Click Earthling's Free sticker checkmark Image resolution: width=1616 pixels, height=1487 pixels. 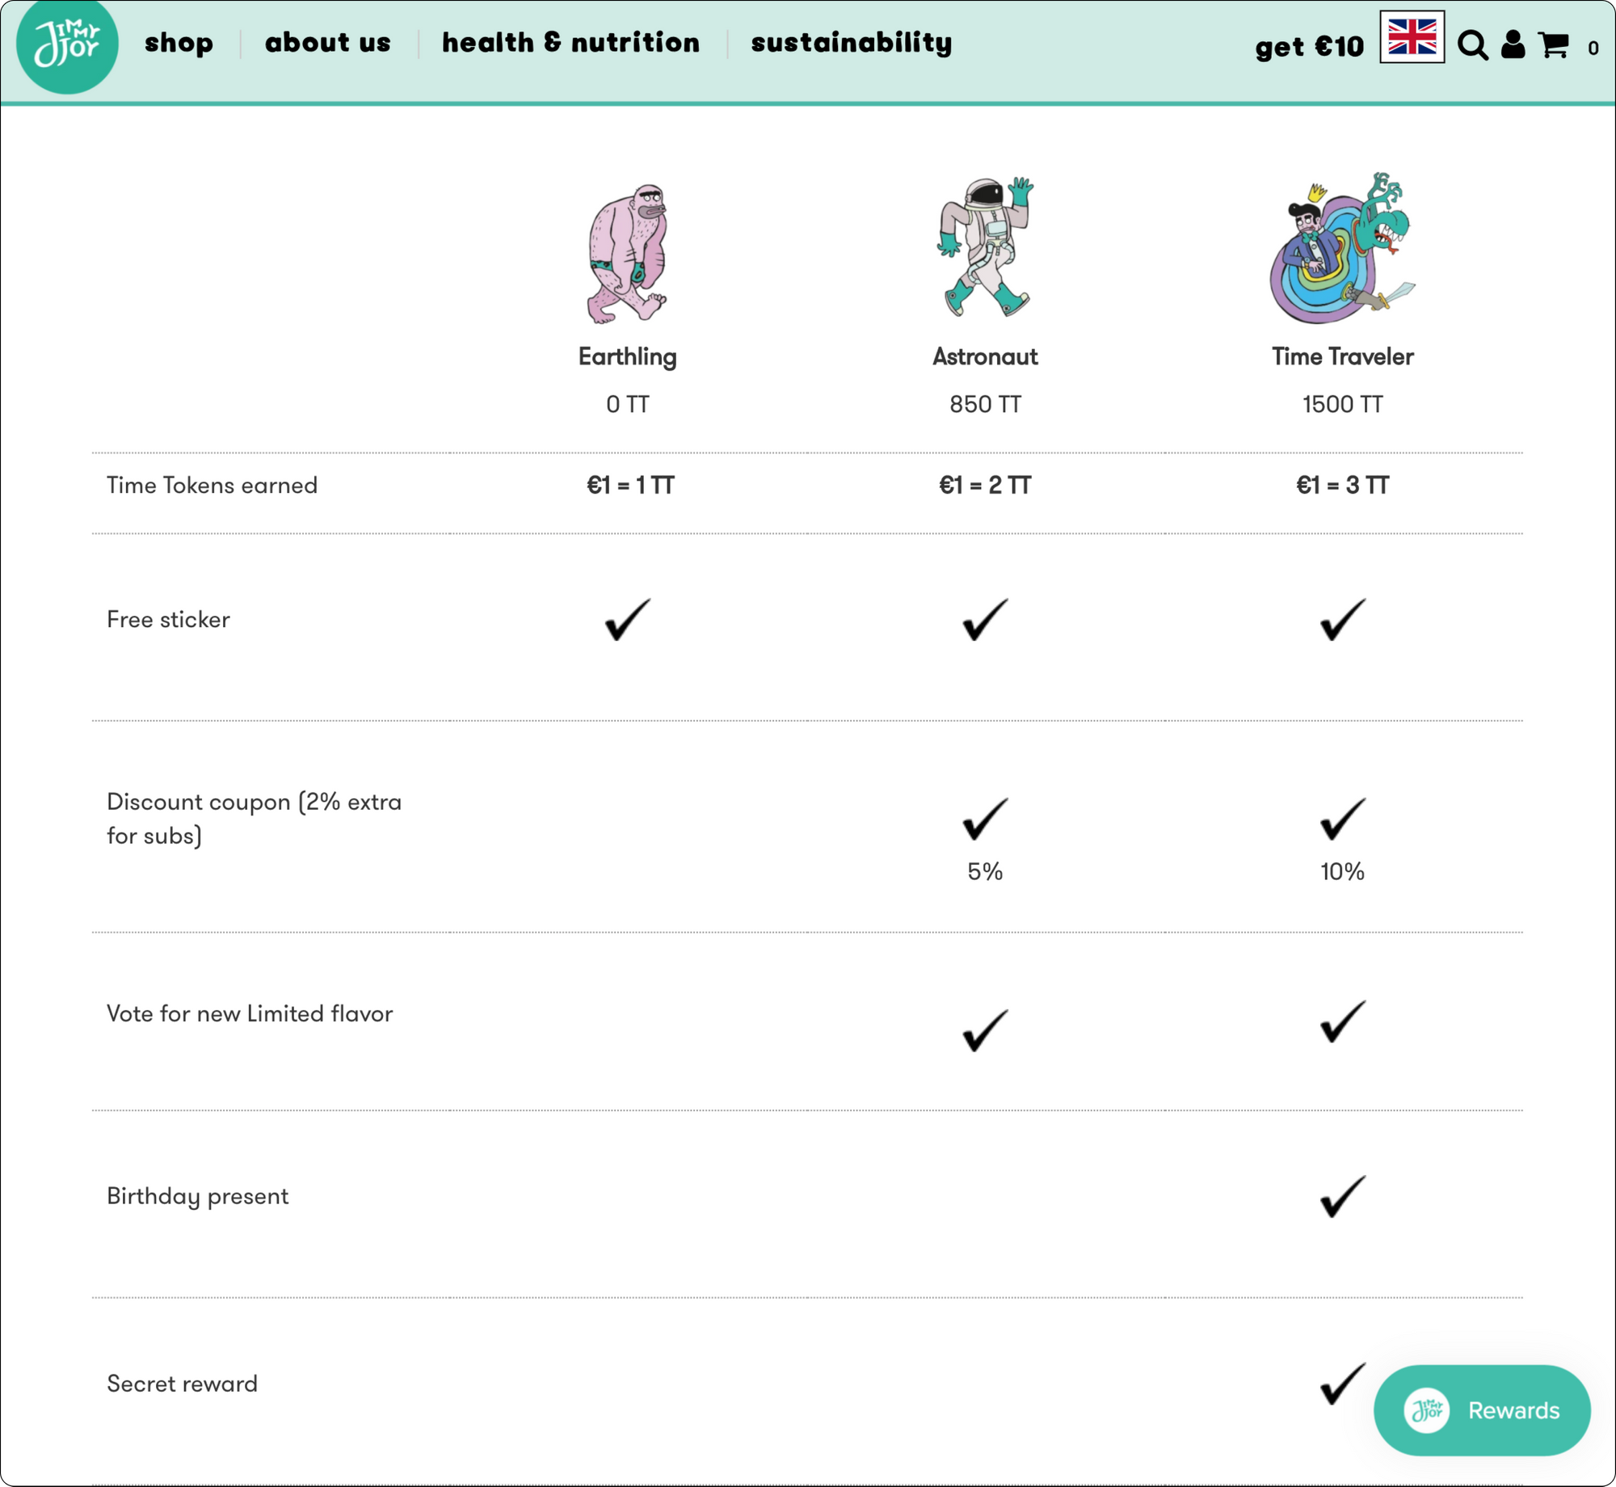628,620
